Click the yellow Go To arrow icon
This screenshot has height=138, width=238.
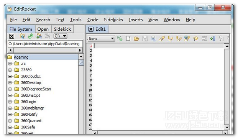pyautogui.click(x=196, y=39)
